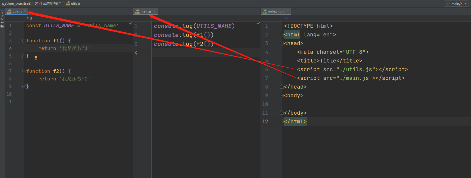Click the closing fold marker of f2
Screen dimensions: 471x178
[24, 86]
